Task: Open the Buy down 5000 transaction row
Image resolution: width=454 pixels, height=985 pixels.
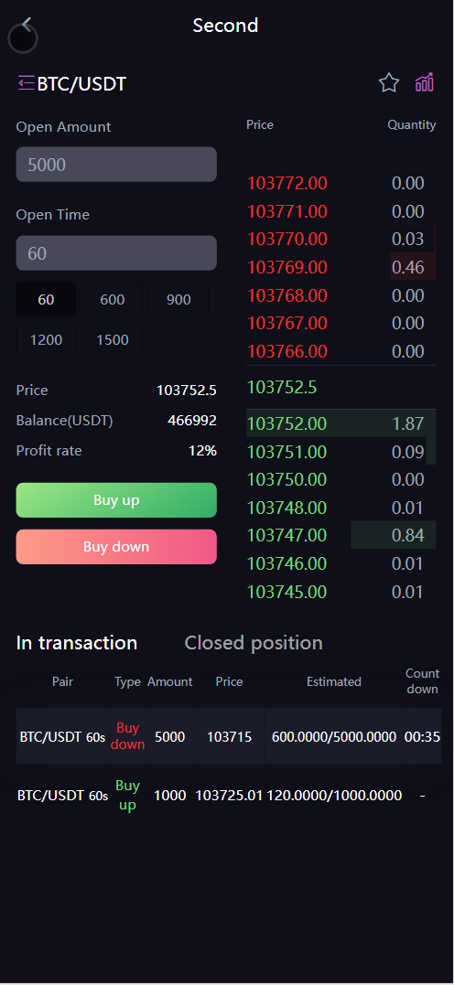Action: click(x=229, y=736)
